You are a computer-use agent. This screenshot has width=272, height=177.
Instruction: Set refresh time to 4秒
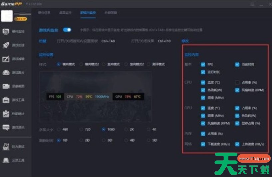pos(126,141)
